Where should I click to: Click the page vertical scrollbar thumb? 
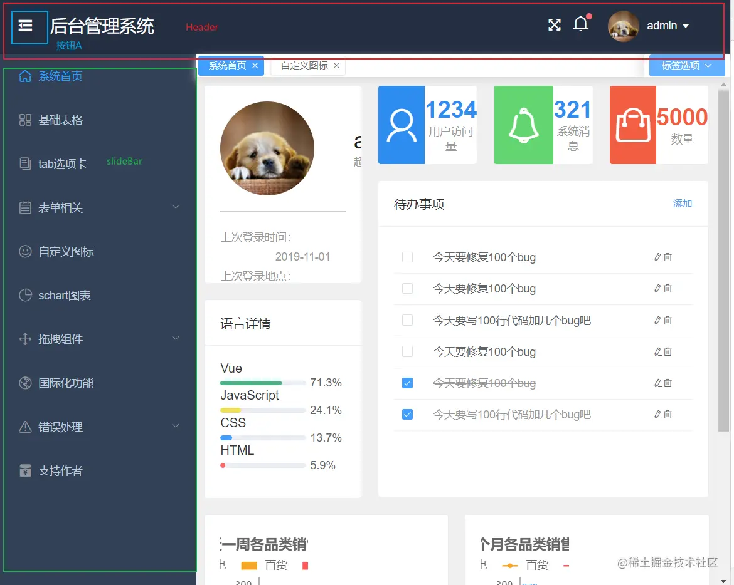(723, 261)
